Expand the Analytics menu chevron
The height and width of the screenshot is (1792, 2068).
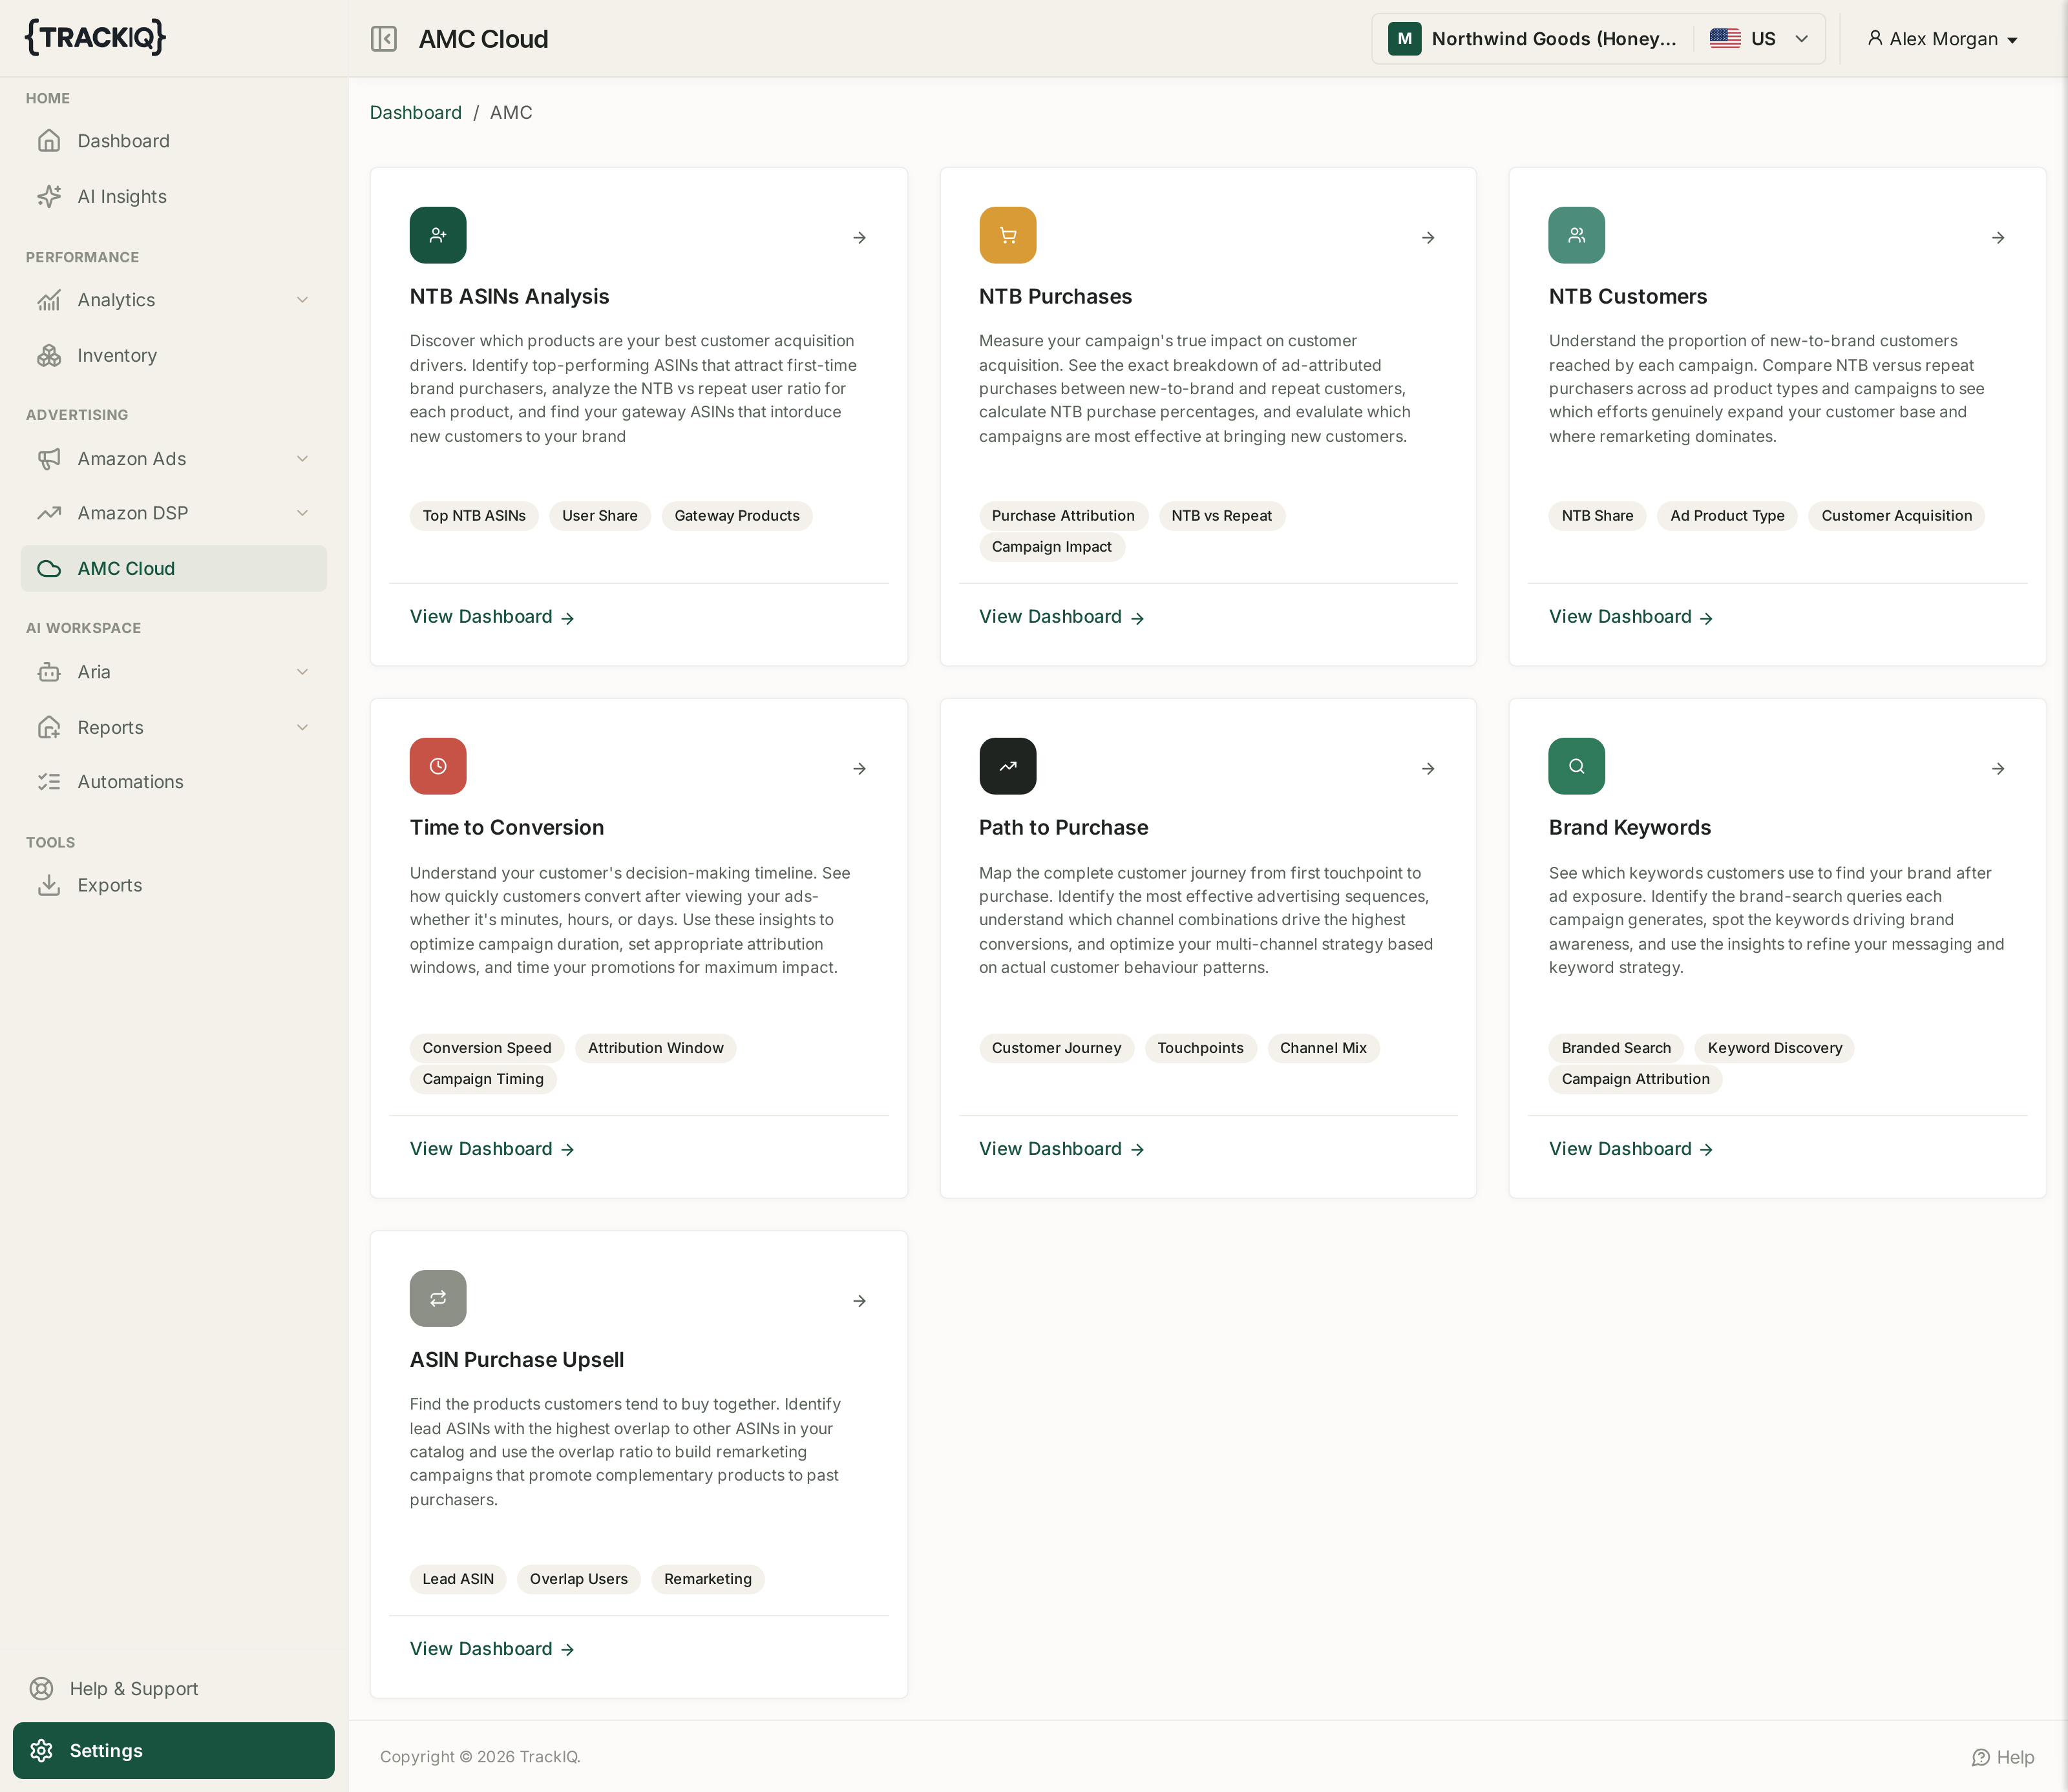coord(302,300)
